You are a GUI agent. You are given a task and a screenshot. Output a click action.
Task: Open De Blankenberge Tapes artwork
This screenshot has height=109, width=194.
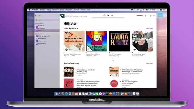(142, 41)
